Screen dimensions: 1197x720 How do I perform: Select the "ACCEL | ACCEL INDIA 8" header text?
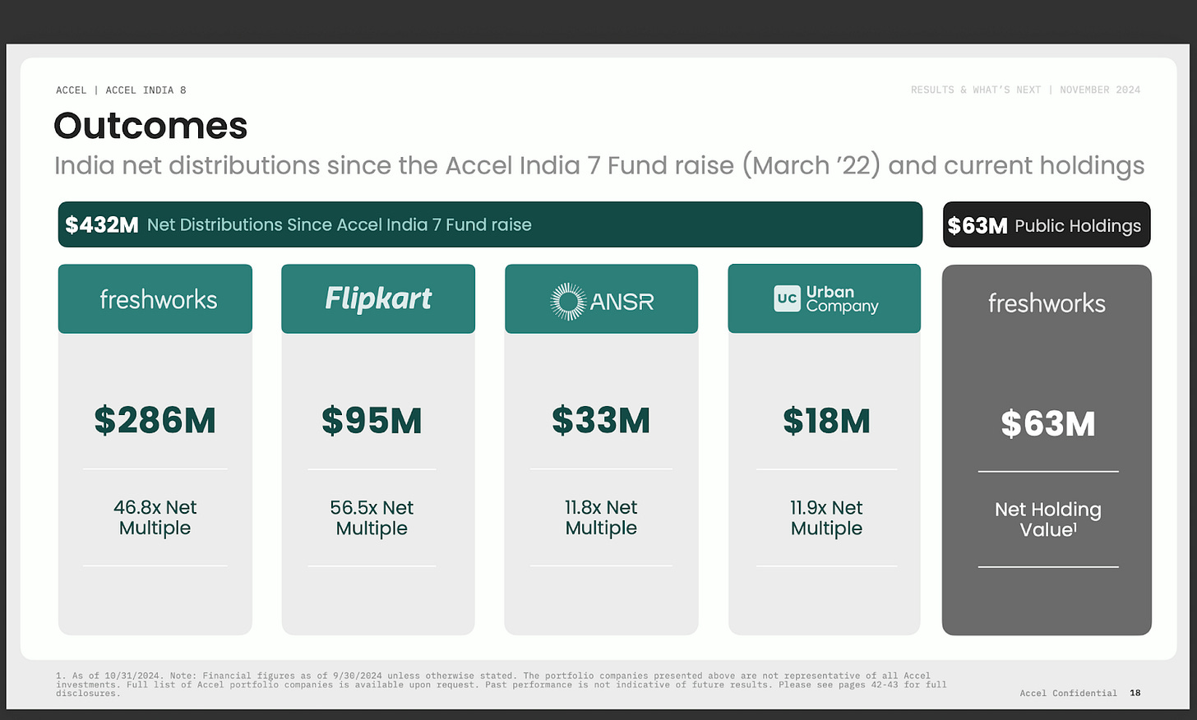pyautogui.click(x=121, y=90)
